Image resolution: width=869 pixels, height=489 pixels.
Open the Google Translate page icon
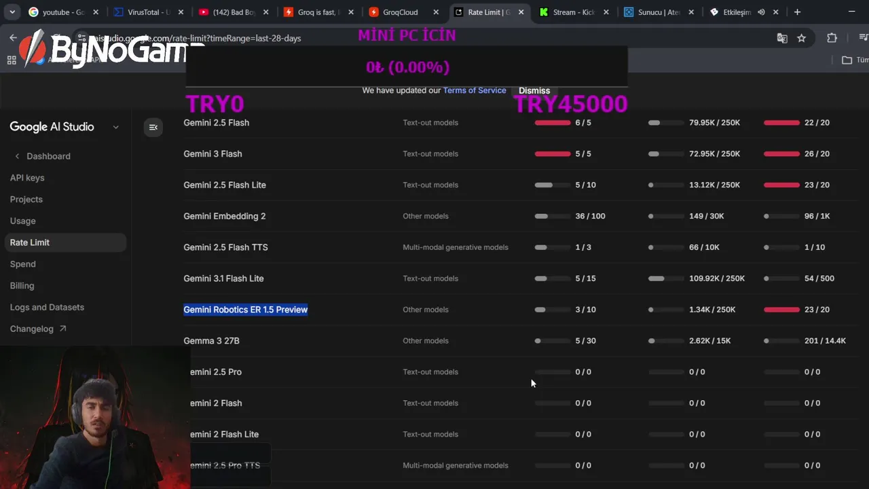782,38
